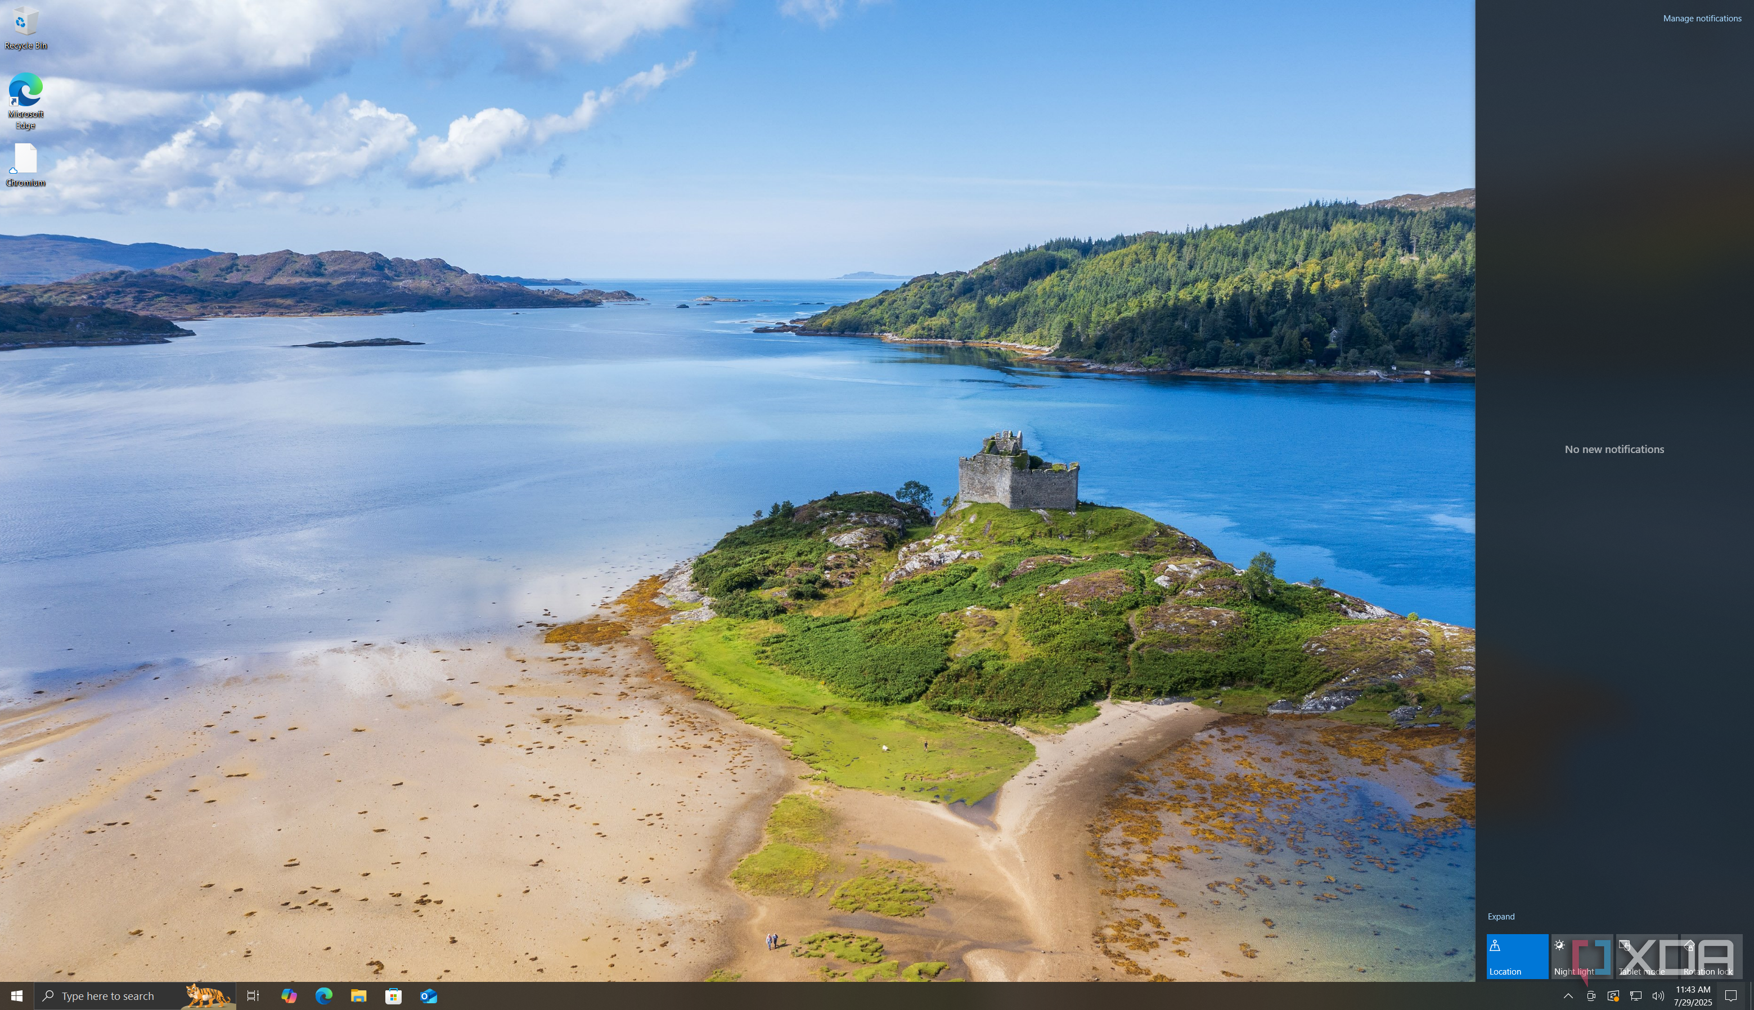Open the clock showing 11:43 AM
The height and width of the screenshot is (1010, 1754).
tap(1692, 996)
